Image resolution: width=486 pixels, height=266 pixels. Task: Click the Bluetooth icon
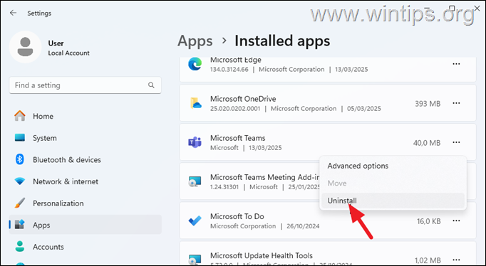pos(20,159)
